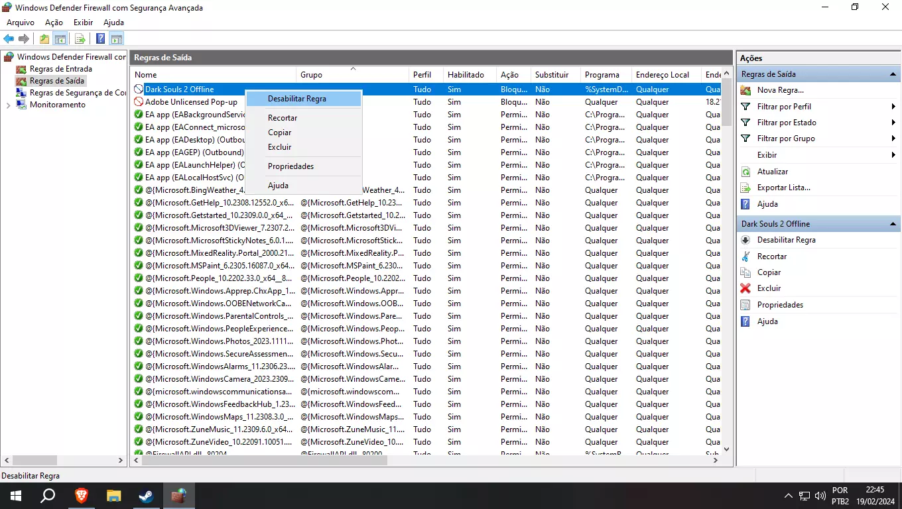
Task: Sort rules by the Grupo column header
Action: (352, 75)
